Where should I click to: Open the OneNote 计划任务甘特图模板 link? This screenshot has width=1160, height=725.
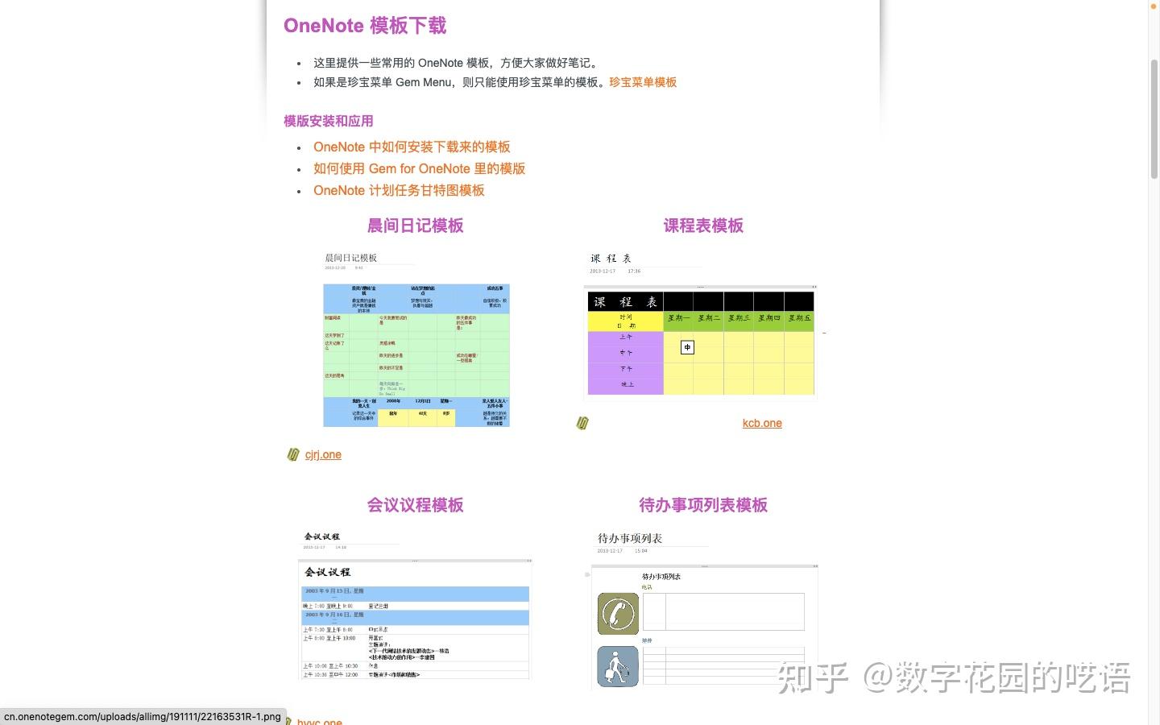coord(399,190)
